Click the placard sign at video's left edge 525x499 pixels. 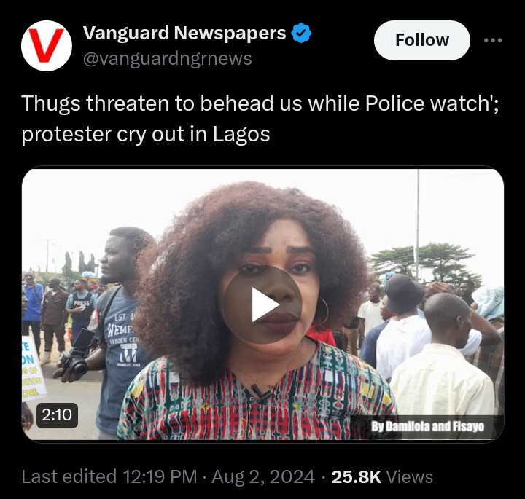pyautogui.click(x=32, y=368)
